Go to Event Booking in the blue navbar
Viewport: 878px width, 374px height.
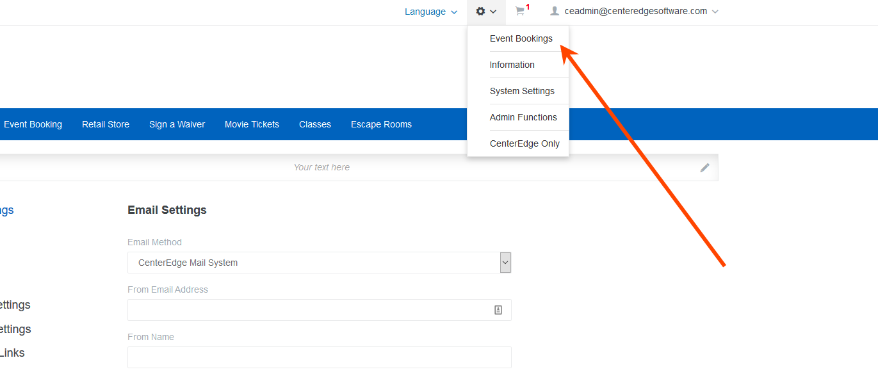(33, 124)
